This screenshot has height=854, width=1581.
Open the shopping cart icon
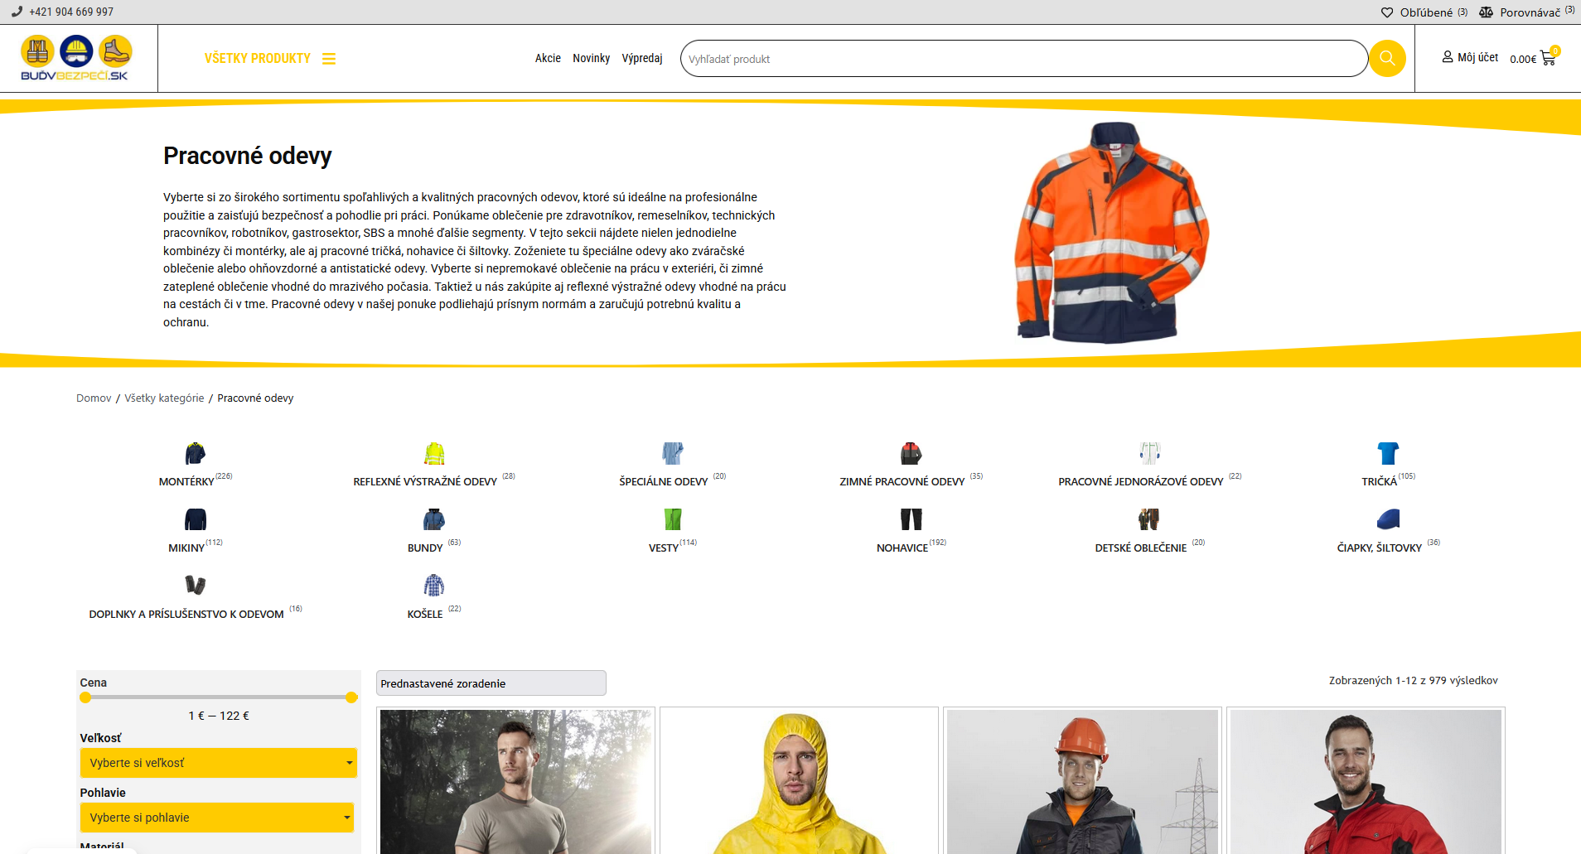[x=1547, y=59]
